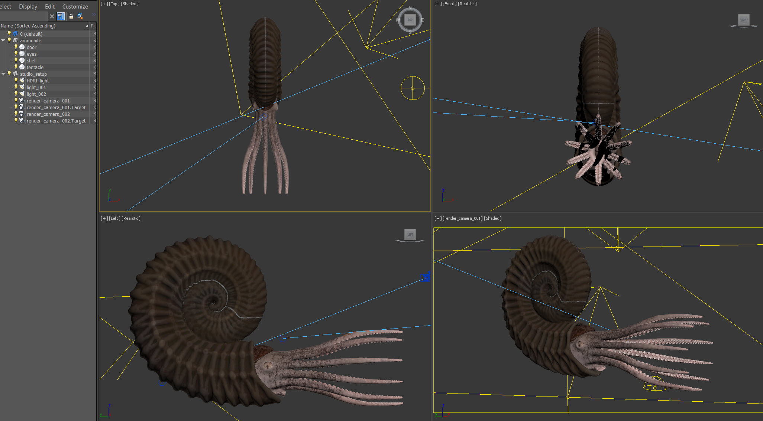This screenshot has width=763, height=421.
Task: Click the Left viewport ViewCube
Action: click(410, 235)
